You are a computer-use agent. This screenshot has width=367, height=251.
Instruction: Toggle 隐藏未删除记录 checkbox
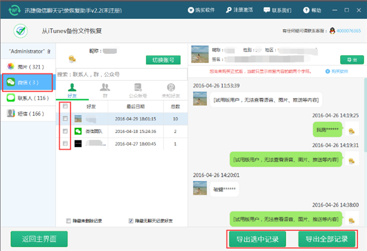(x=69, y=221)
